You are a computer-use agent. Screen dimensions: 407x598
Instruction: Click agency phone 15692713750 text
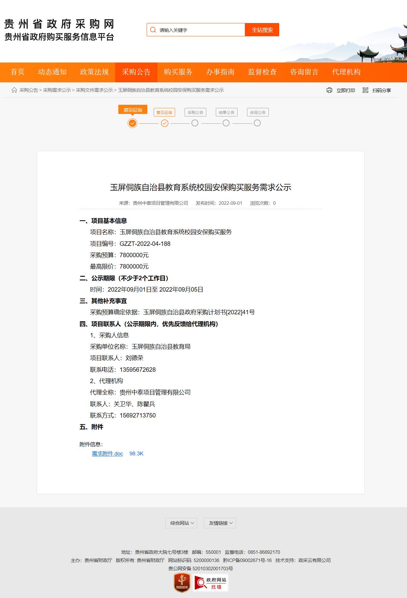pos(138,415)
